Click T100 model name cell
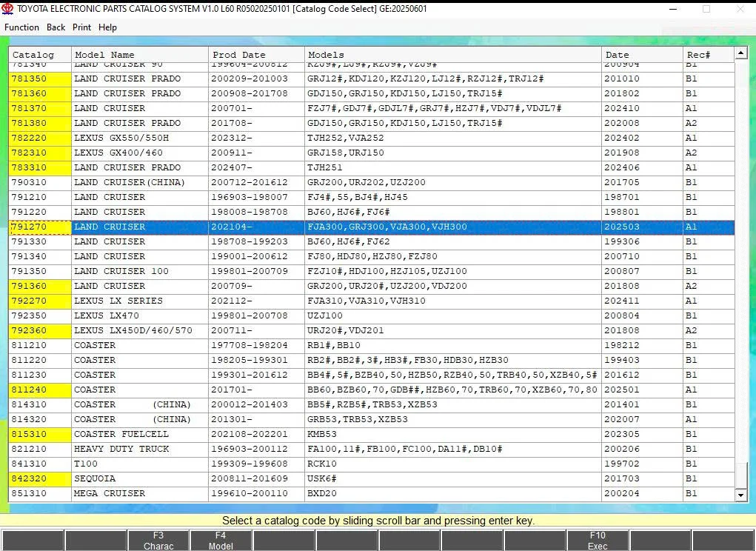This screenshot has height=551, width=756. pyautogui.click(x=140, y=464)
